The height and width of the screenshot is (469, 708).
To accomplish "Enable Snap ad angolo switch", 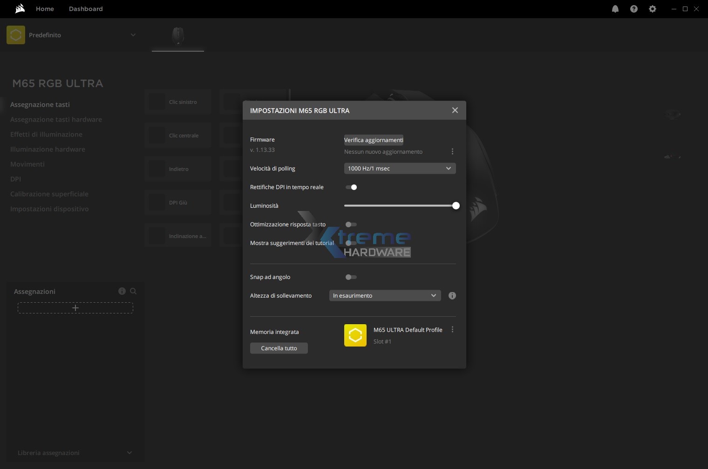I will click(351, 277).
